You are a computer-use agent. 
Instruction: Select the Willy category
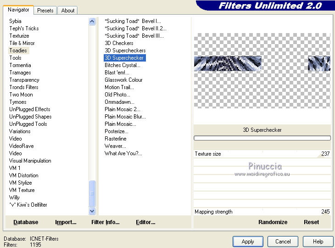point(14,197)
